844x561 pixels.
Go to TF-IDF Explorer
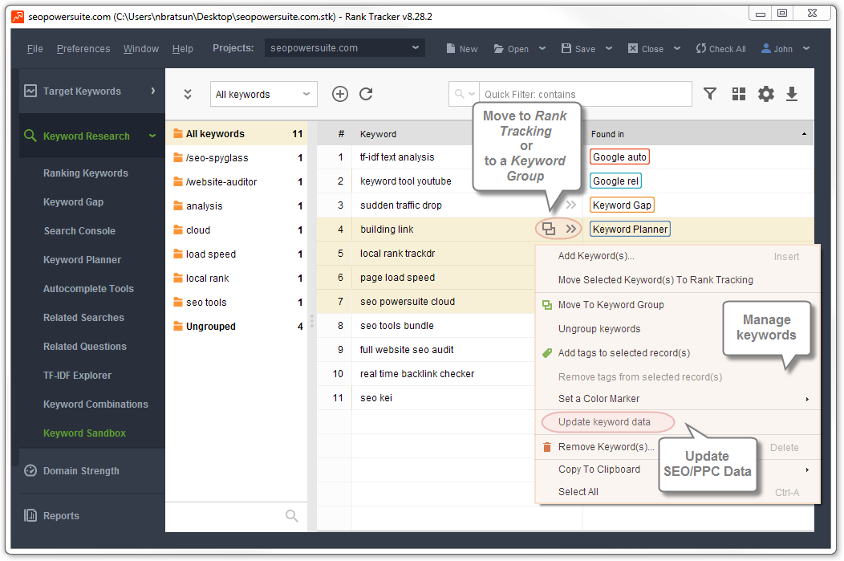[x=77, y=376]
